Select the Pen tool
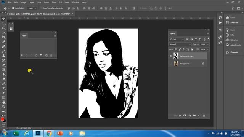 pyautogui.click(x=3, y=84)
